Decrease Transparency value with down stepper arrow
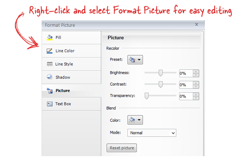Viewport: 242px width, 161px height. click(196, 98)
